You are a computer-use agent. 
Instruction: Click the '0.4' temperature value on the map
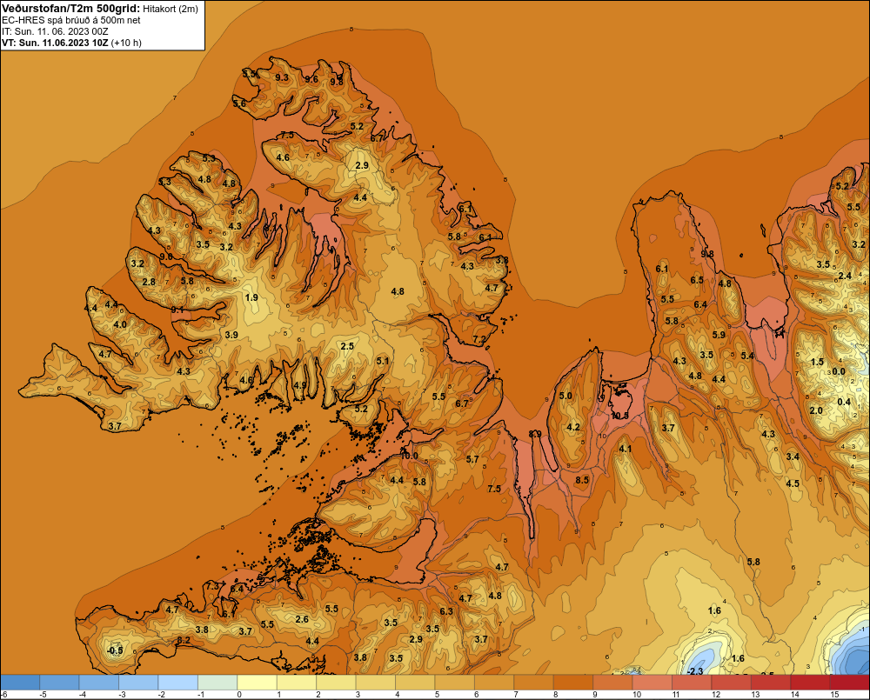[x=843, y=402]
